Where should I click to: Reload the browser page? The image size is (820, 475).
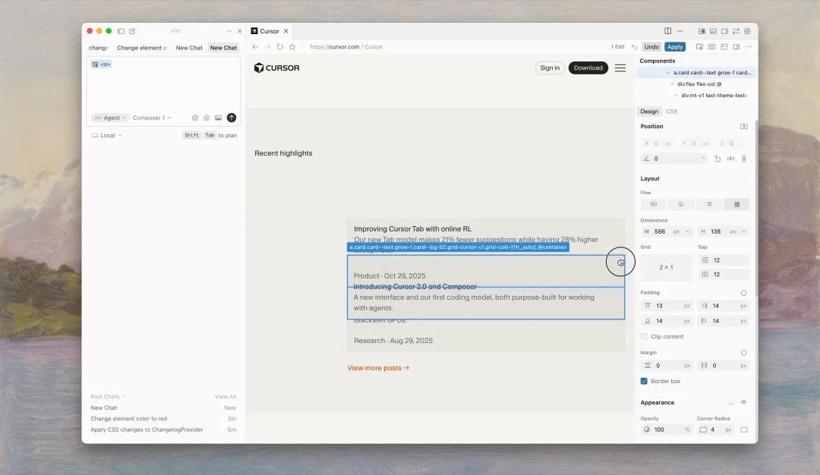coord(280,47)
